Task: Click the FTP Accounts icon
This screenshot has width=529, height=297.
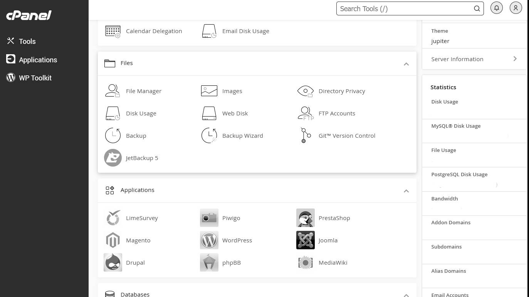Action: [x=306, y=113]
